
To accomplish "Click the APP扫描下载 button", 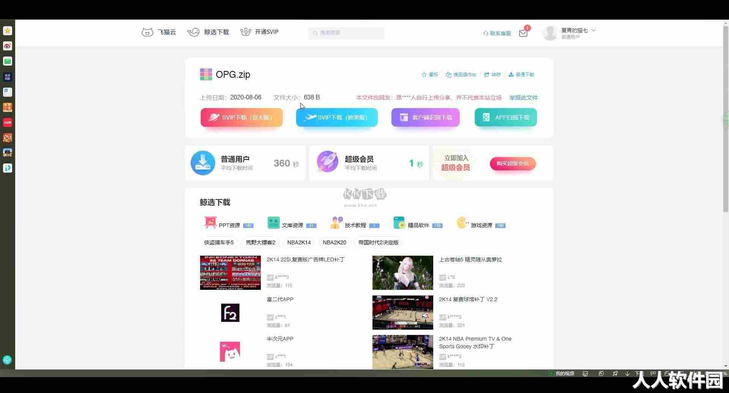I will (506, 117).
